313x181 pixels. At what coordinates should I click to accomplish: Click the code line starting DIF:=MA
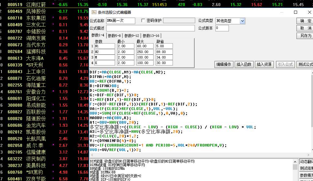coord(128,72)
